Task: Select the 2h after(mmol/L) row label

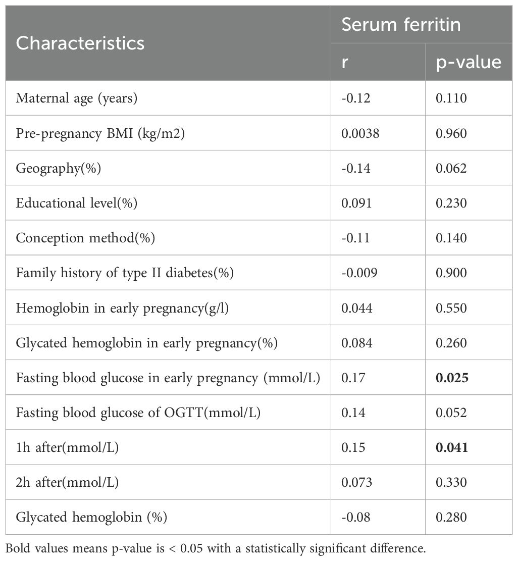Action: pos(67,483)
